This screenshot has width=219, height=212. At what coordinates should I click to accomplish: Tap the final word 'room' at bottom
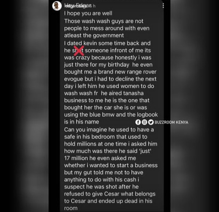click(x=71, y=208)
